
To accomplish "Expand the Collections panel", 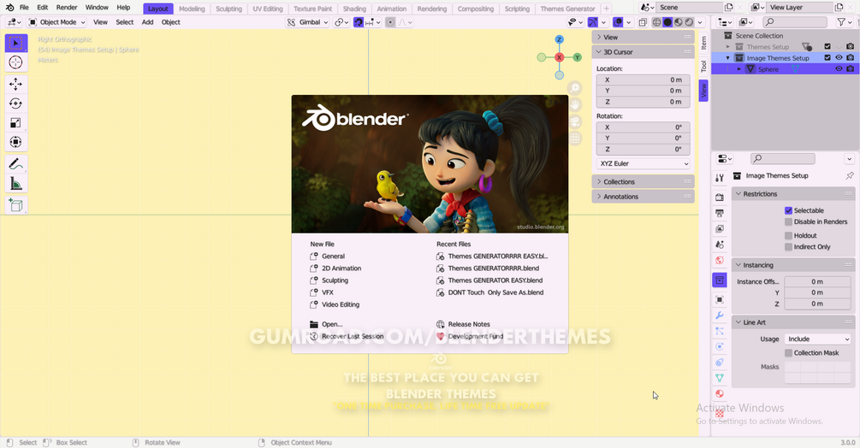I will tap(643, 182).
